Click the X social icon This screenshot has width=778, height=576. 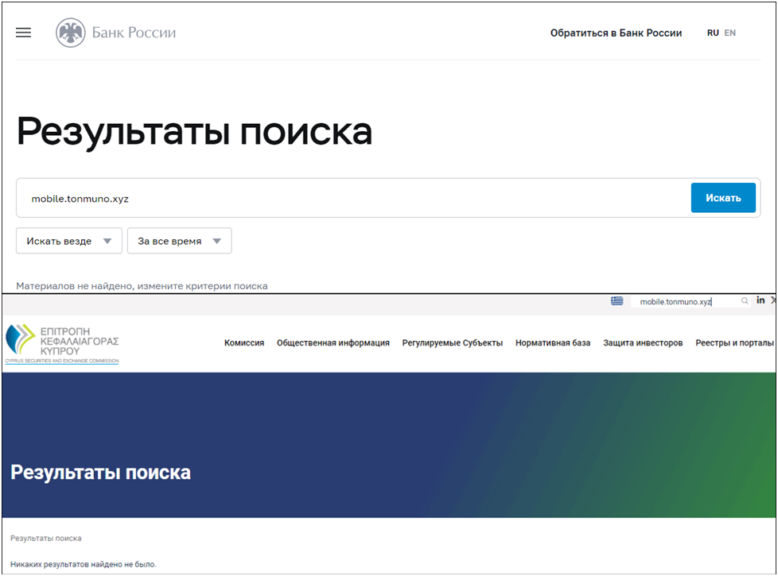pyautogui.click(x=774, y=300)
